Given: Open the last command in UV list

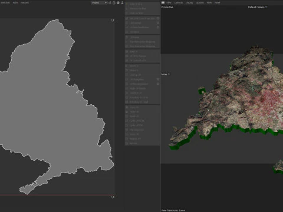Looking at the screenshot, I should click(x=143, y=143).
